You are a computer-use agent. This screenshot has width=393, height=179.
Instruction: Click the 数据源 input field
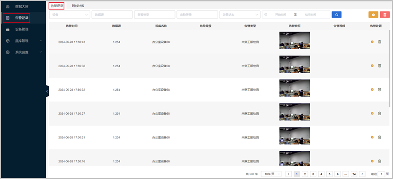(112, 15)
